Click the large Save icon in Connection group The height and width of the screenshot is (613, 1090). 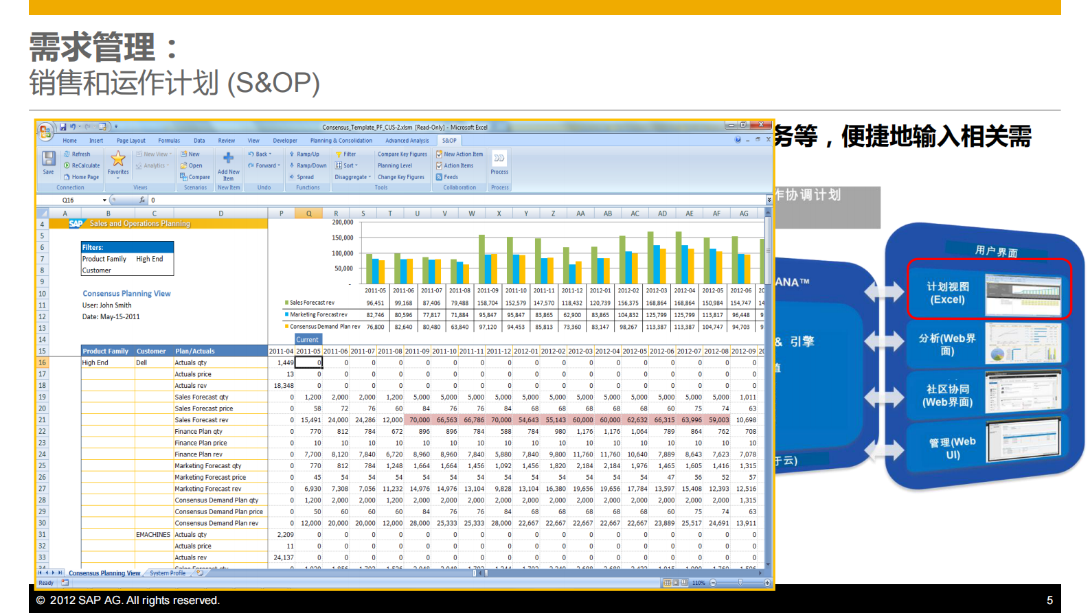click(x=49, y=159)
